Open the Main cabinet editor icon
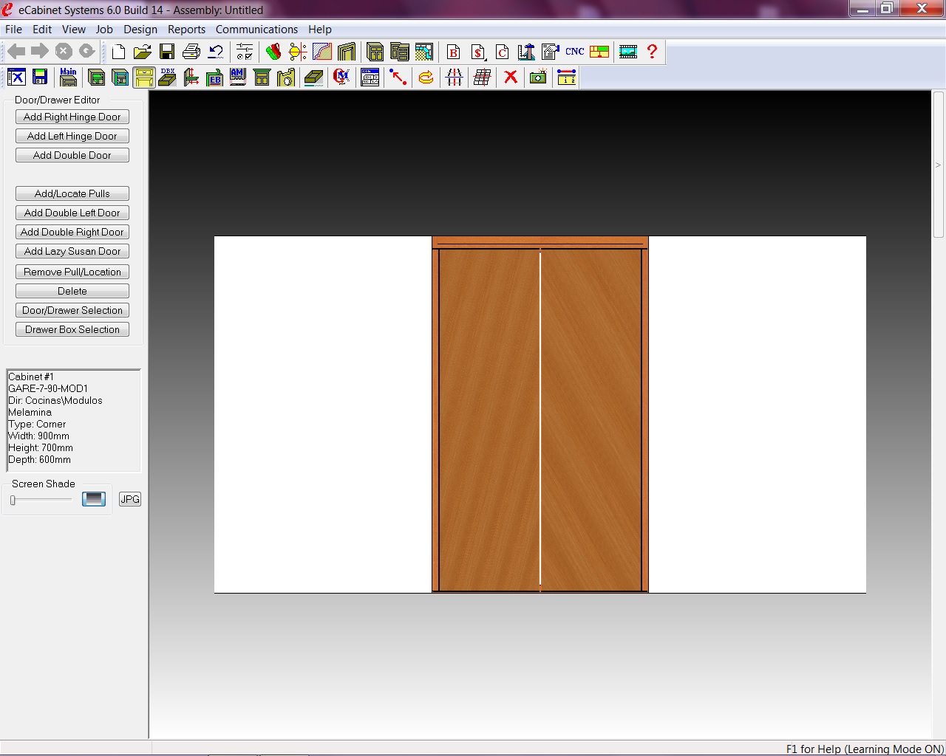 [68, 77]
